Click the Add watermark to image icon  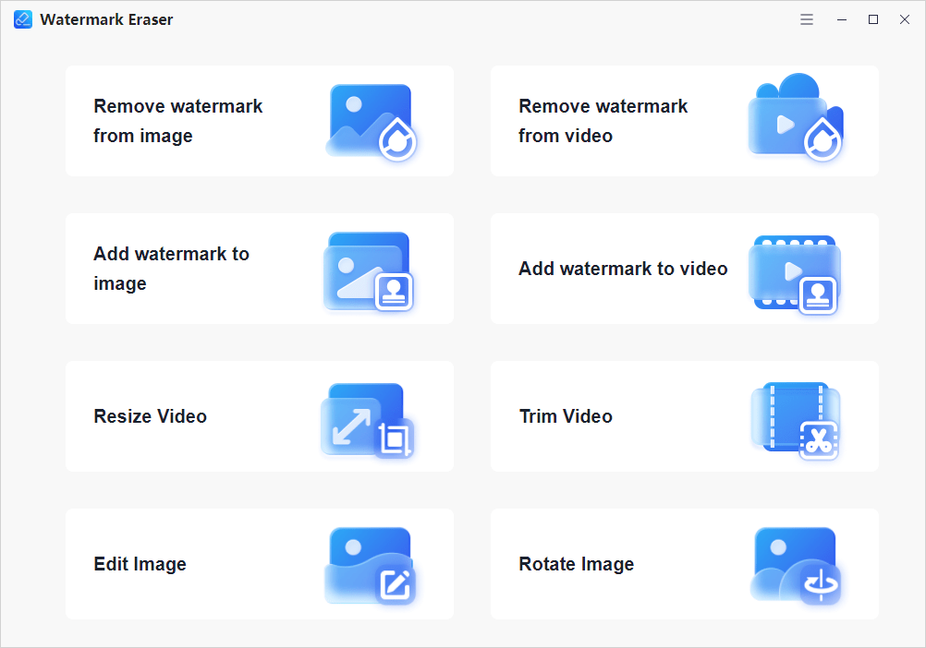coord(367,269)
